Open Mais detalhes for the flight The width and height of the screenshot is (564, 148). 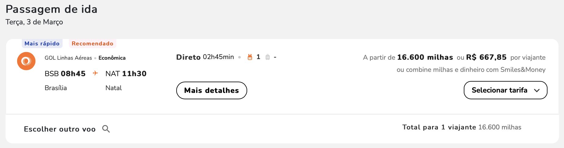point(211,90)
